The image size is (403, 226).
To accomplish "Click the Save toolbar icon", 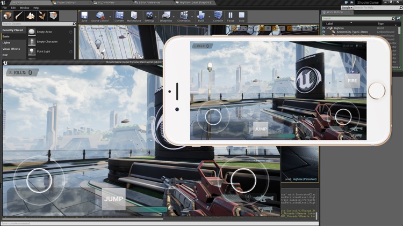I will pos(84,16).
